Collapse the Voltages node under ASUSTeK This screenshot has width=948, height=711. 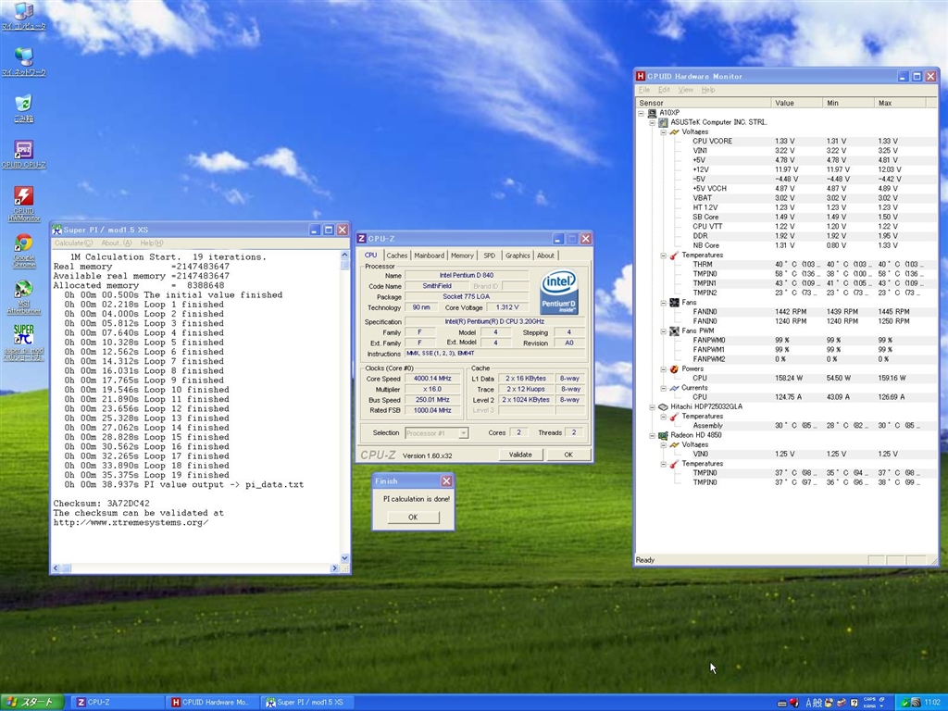tap(664, 131)
